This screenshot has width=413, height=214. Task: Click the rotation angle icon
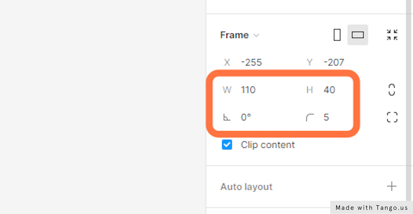click(227, 118)
